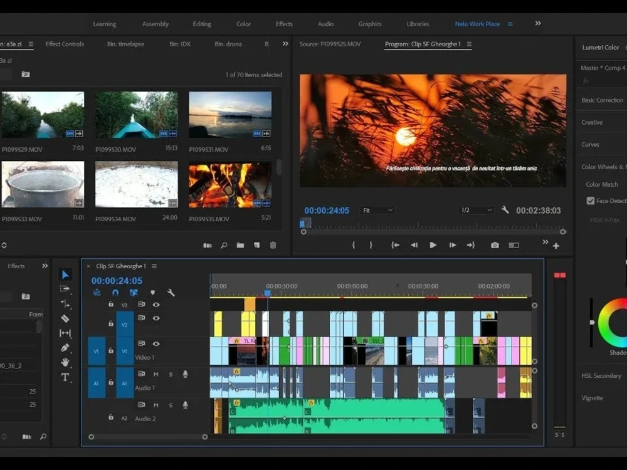Show more workspaces chevron
The height and width of the screenshot is (470, 627).
(538, 23)
